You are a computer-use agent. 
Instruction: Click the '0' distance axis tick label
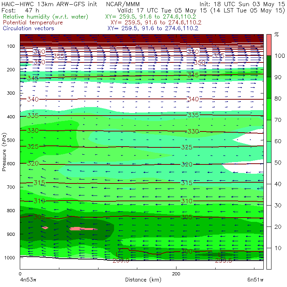point(20,274)
